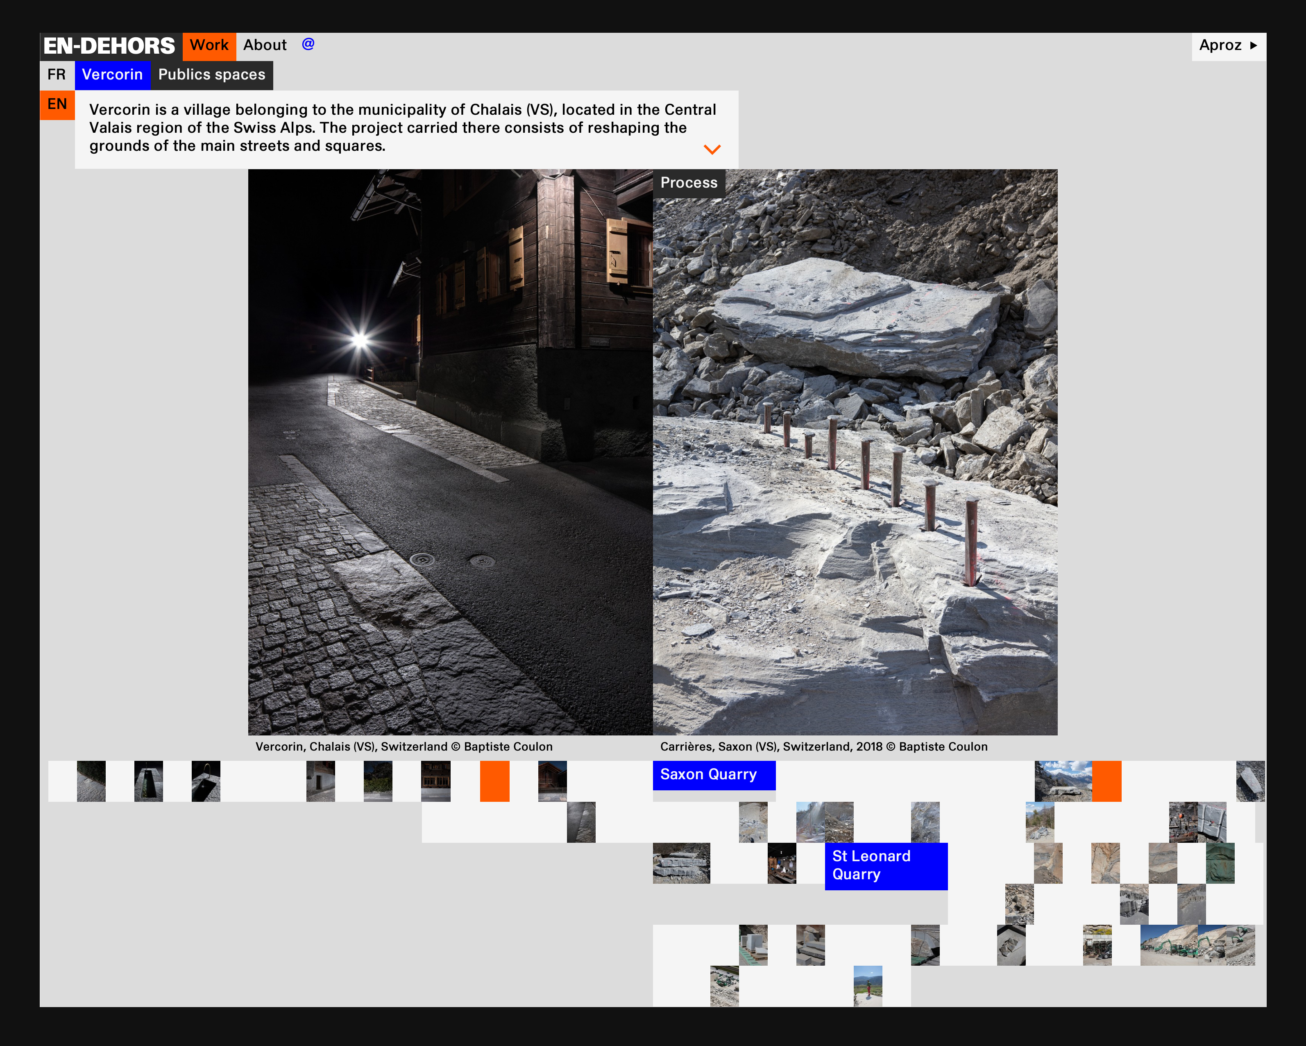The height and width of the screenshot is (1046, 1306).
Task: Click the EN-DEHORS logo
Action: [110, 46]
